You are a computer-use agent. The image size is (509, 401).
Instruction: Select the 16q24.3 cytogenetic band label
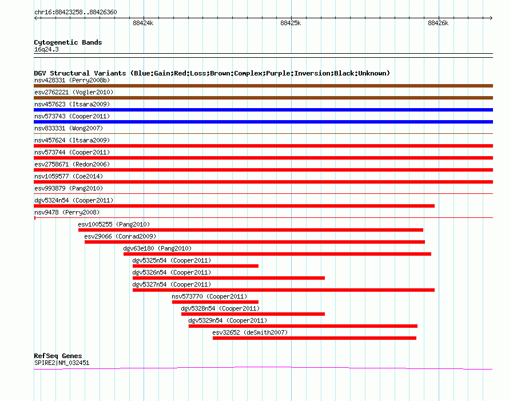point(46,49)
